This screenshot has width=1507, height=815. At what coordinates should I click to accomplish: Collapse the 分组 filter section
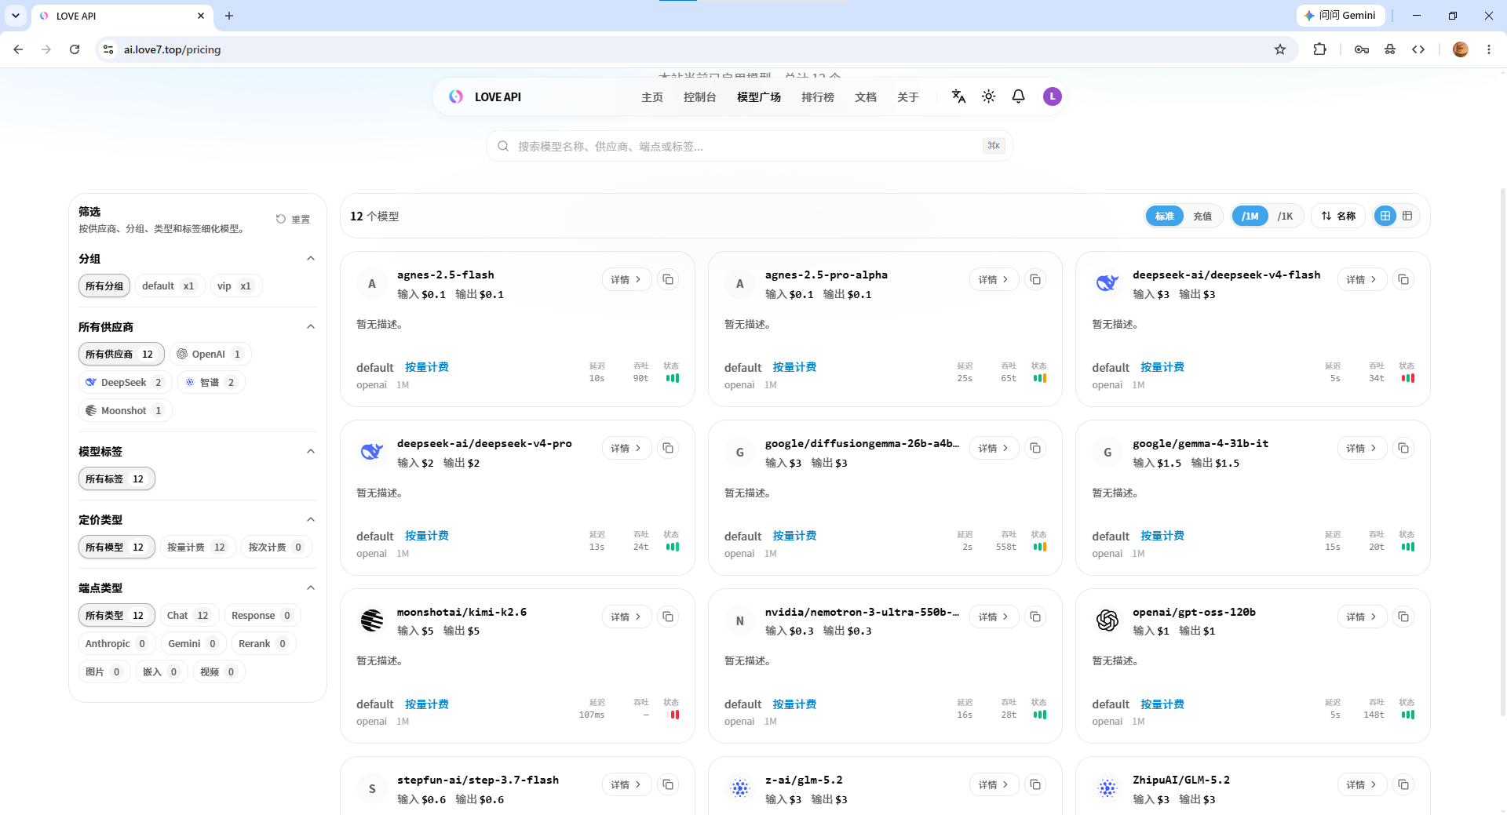click(311, 259)
